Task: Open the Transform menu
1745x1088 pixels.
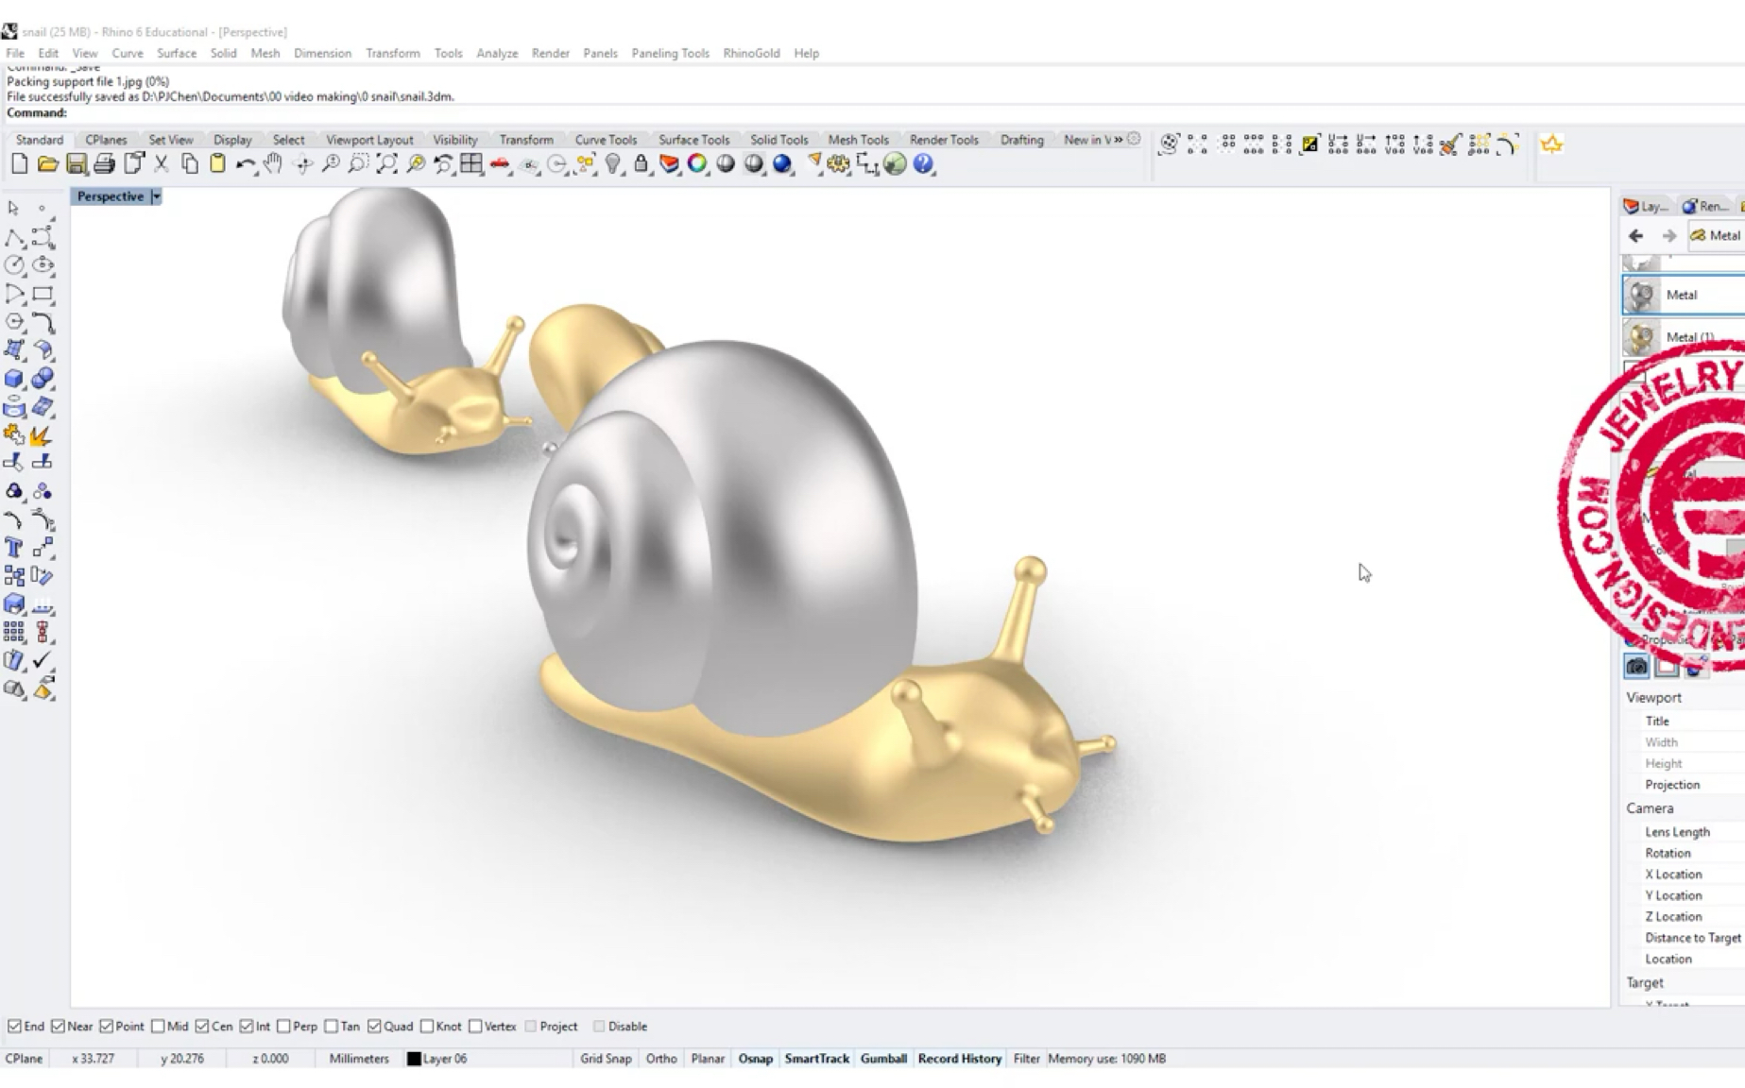Action: pyautogui.click(x=392, y=53)
